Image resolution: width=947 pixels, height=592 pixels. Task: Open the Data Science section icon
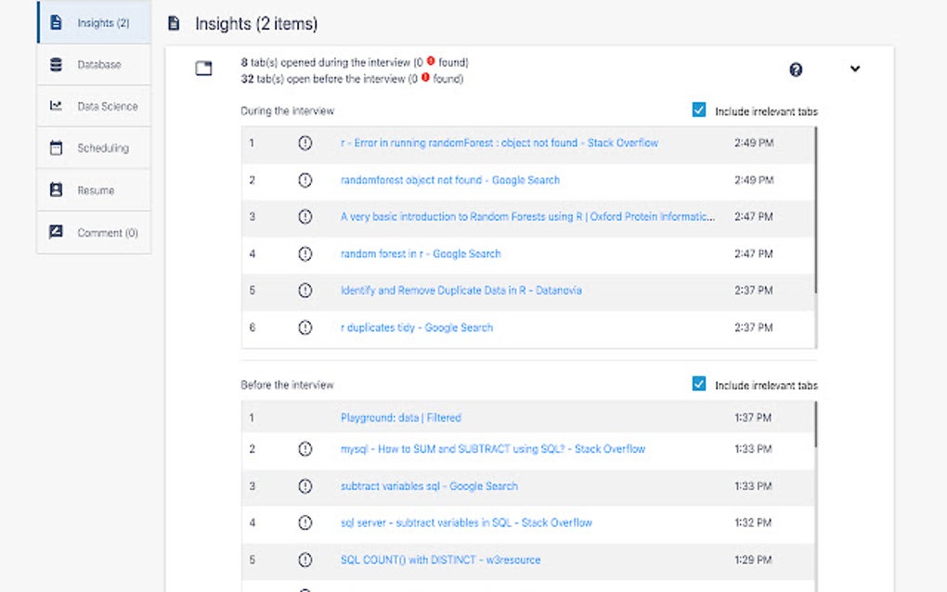point(58,107)
